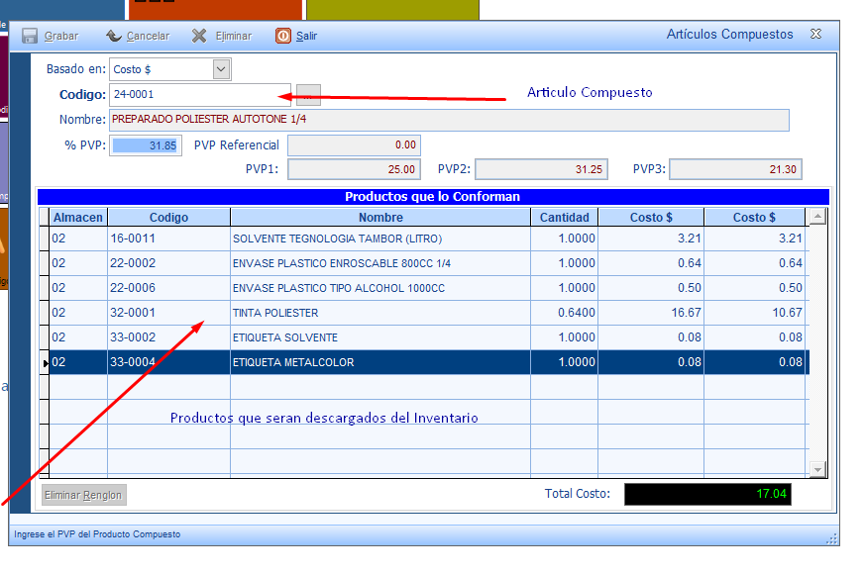Click the Salir exit icon

click(x=283, y=36)
